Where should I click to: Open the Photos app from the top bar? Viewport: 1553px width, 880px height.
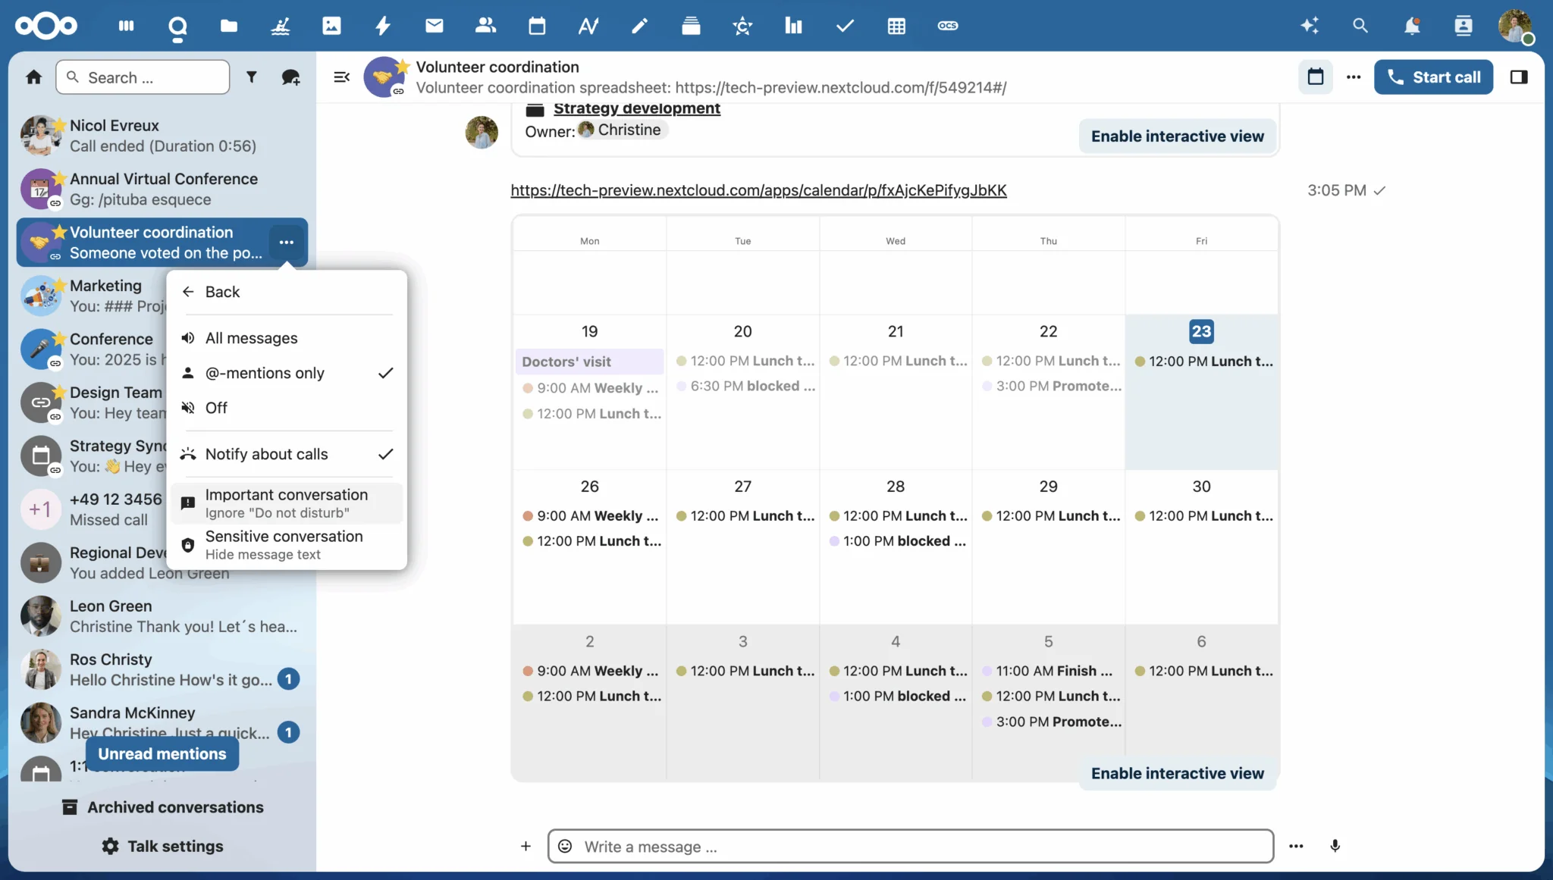pos(331,25)
